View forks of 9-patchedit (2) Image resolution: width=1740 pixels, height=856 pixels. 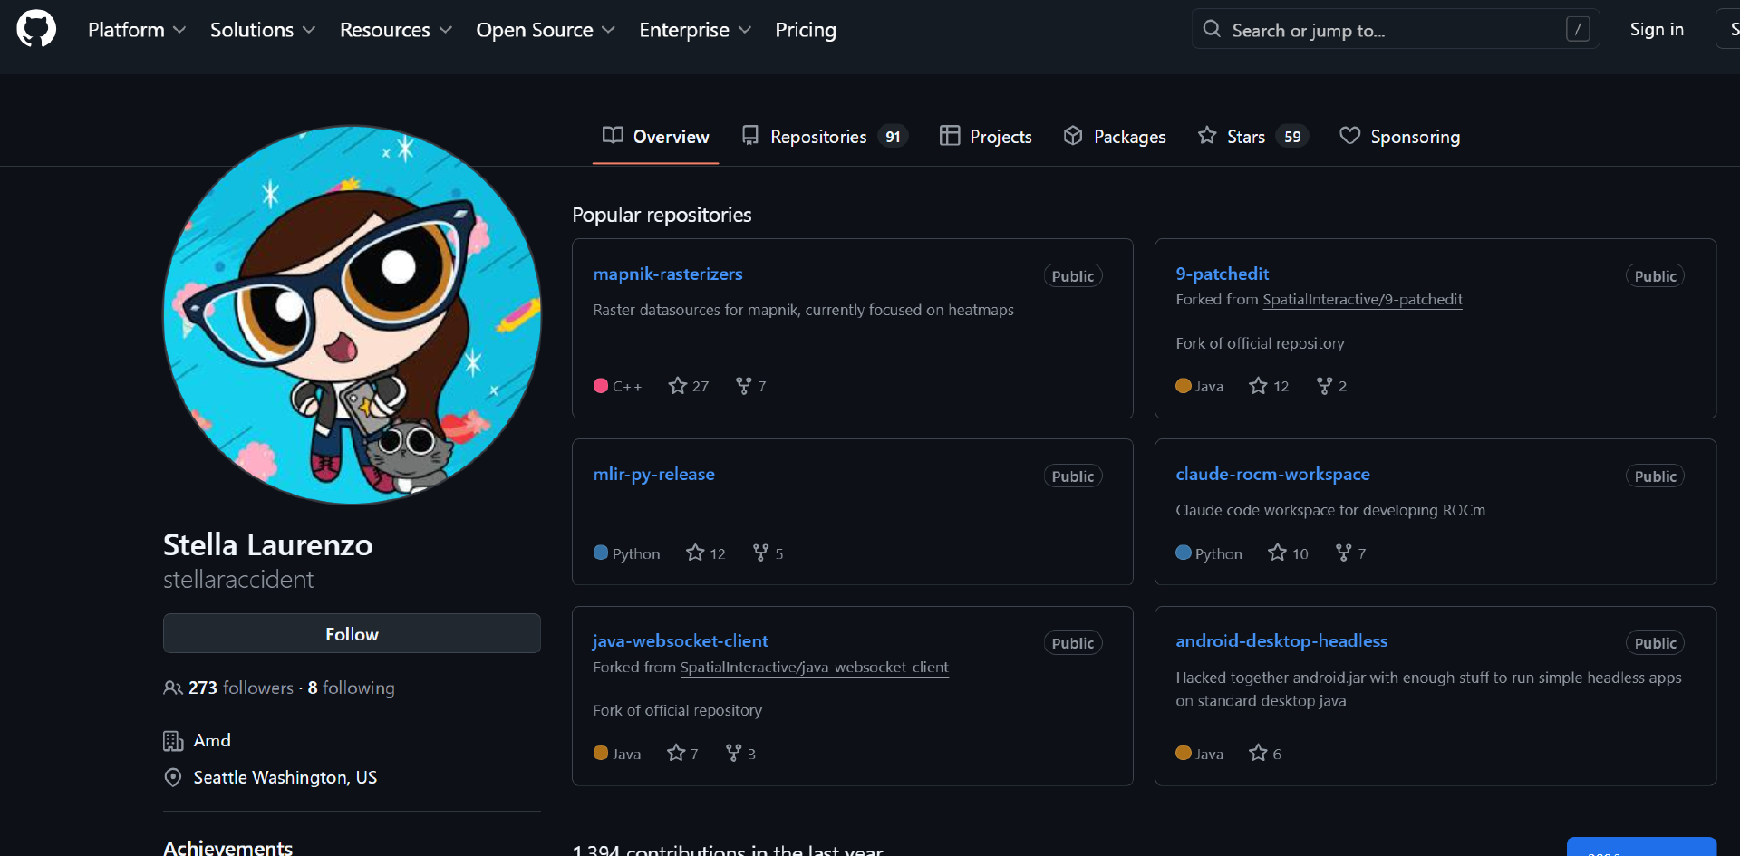[x=1331, y=386]
